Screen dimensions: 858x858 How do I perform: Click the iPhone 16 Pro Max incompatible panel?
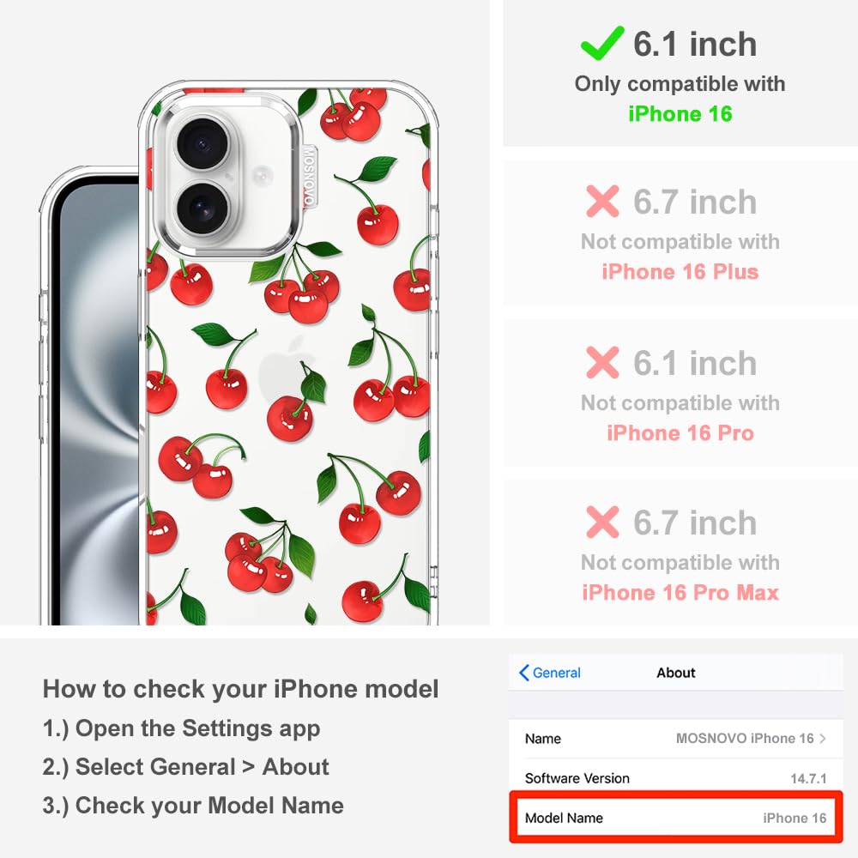(680, 553)
